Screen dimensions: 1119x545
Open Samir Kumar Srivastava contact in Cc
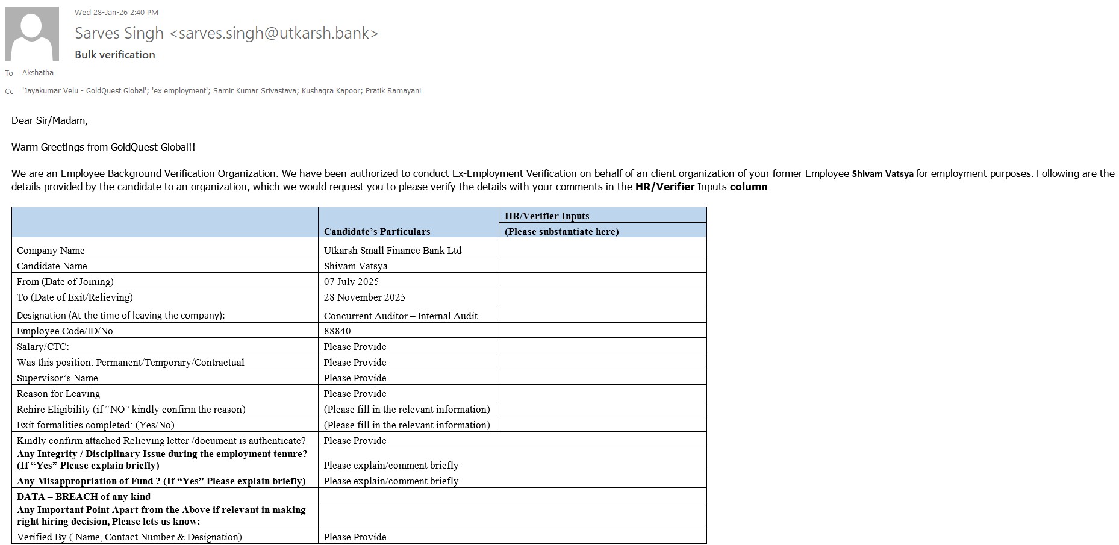(x=255, y=91)
